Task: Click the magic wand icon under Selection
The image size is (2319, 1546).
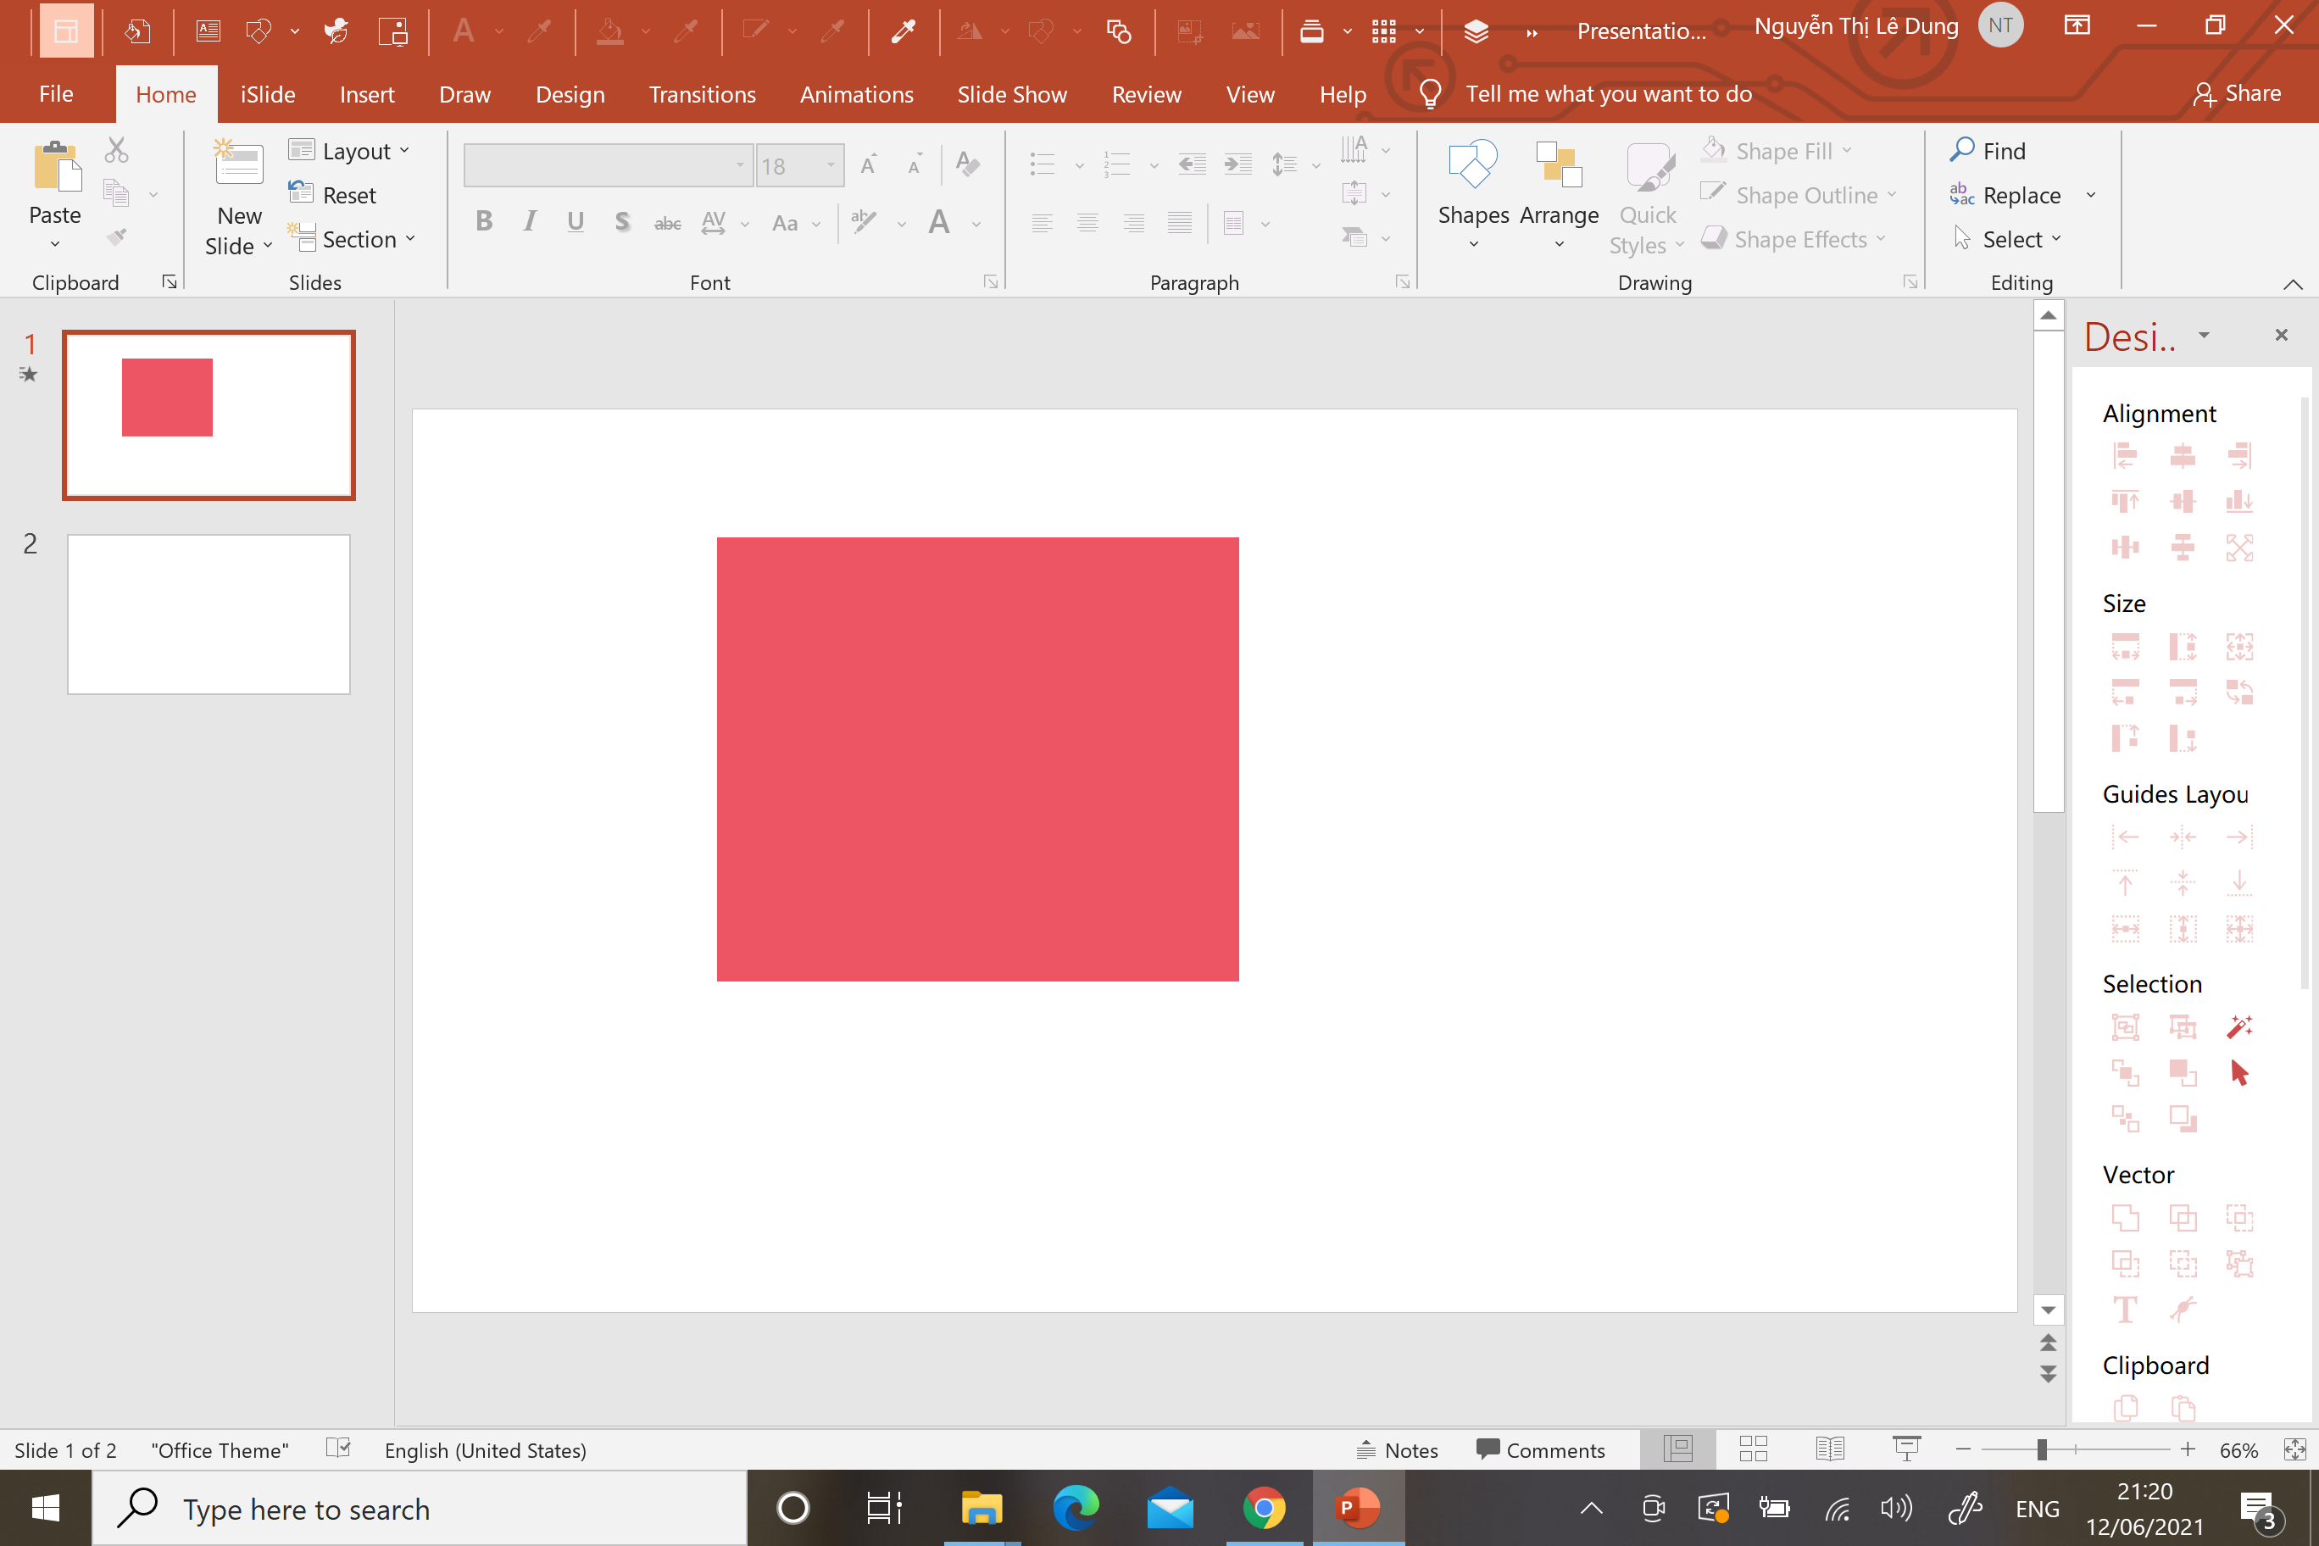Action: 2238,1027
